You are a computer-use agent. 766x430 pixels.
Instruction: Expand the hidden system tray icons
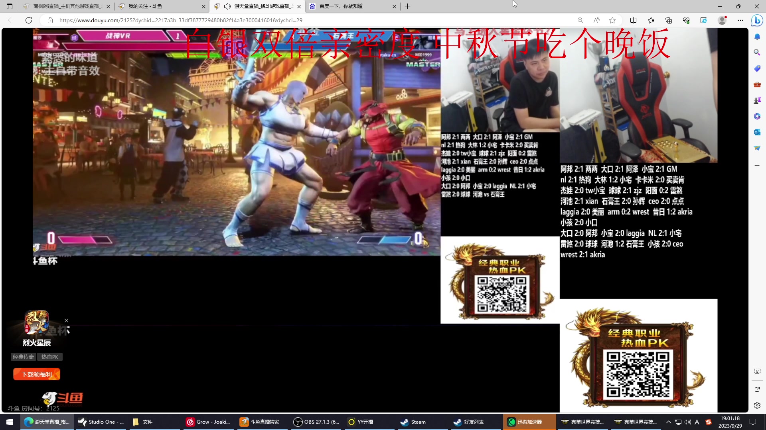point(669,422)
